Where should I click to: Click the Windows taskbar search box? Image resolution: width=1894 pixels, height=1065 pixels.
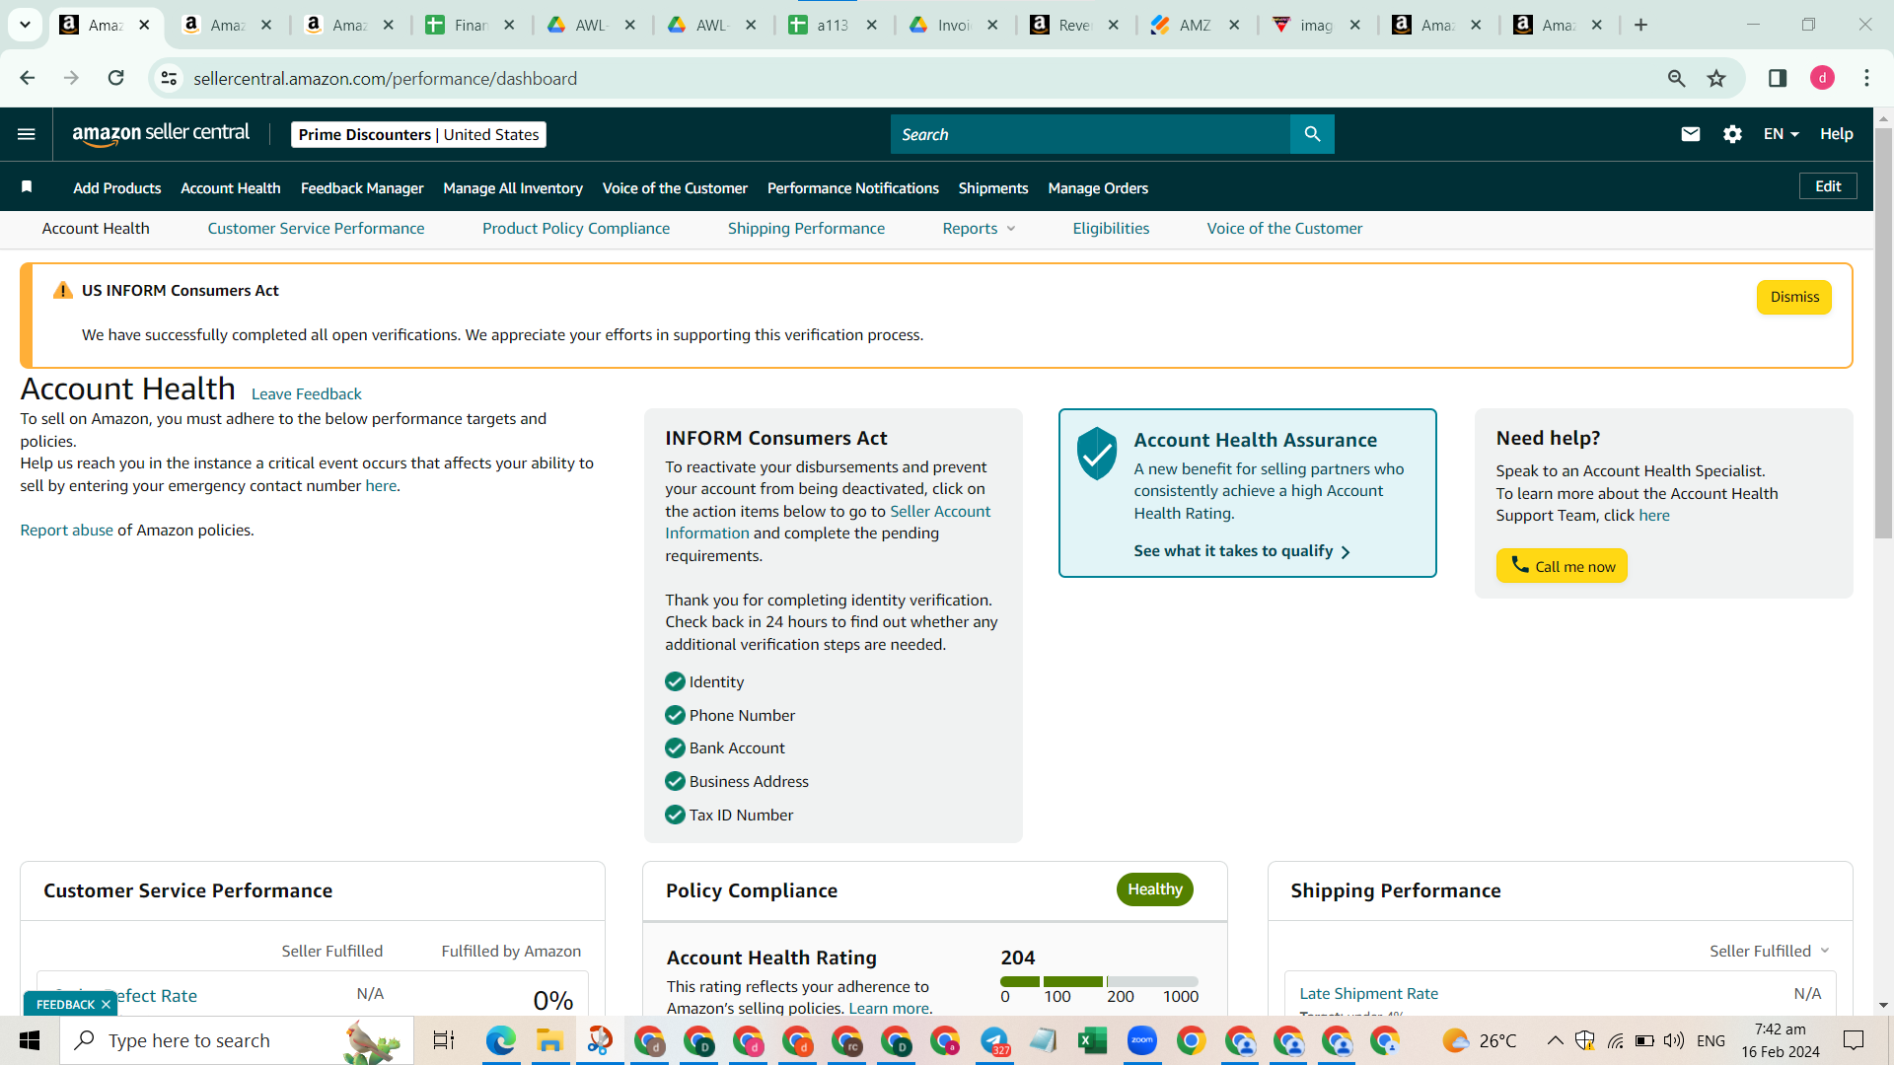click(x=237, y=1040)
